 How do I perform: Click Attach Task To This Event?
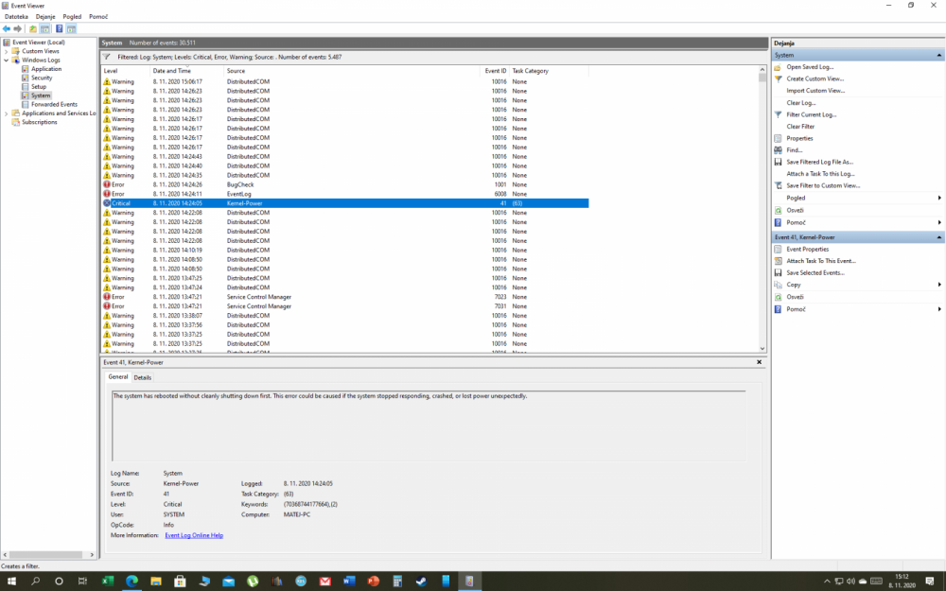820,261
